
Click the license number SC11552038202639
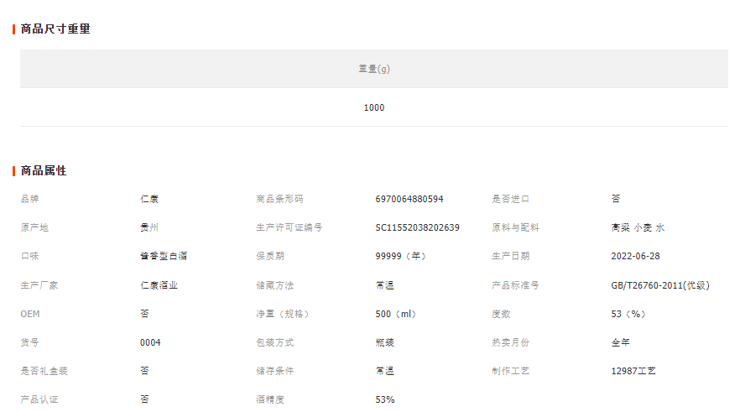[x=417, y=228]
